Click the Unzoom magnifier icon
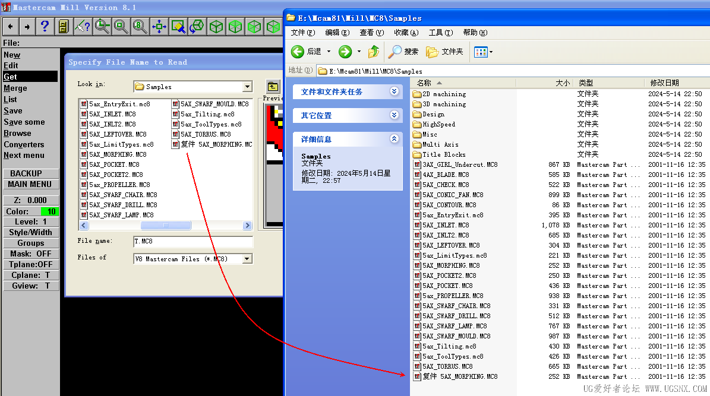This screenshot has height=396, width=710. click(x=121, y=27)
